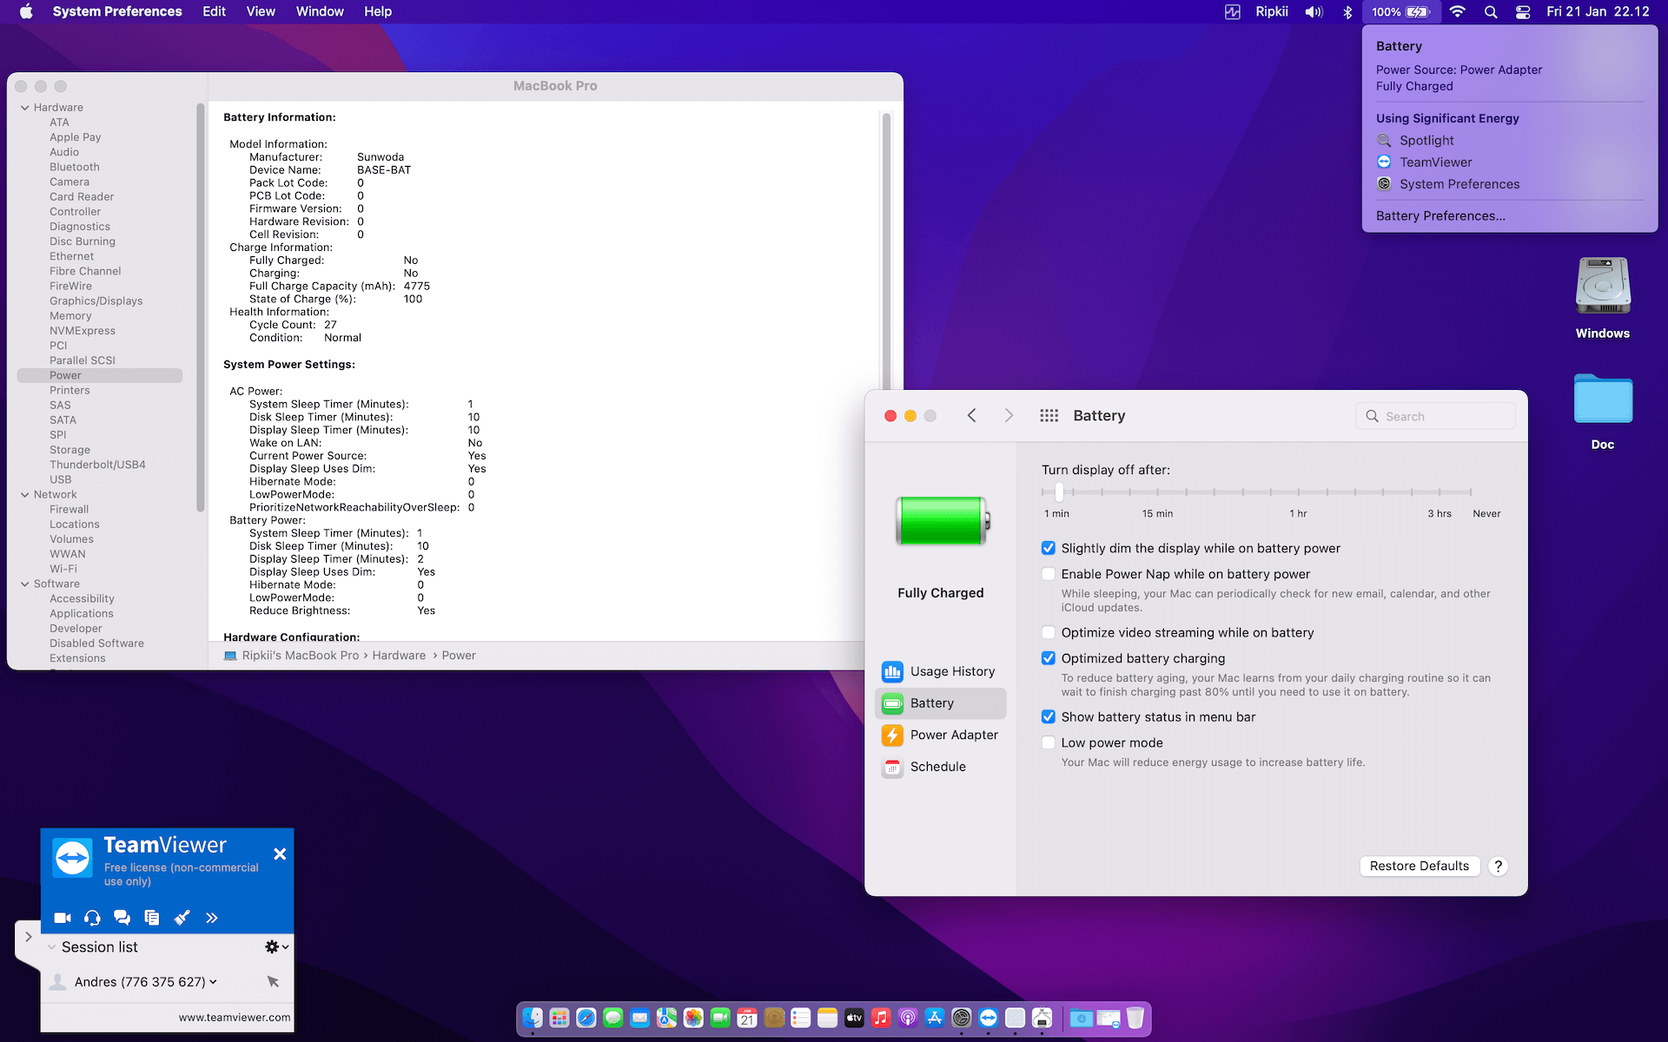Show all preferences grid icon
The image size is (1668, 1042).
[1049, 416]
